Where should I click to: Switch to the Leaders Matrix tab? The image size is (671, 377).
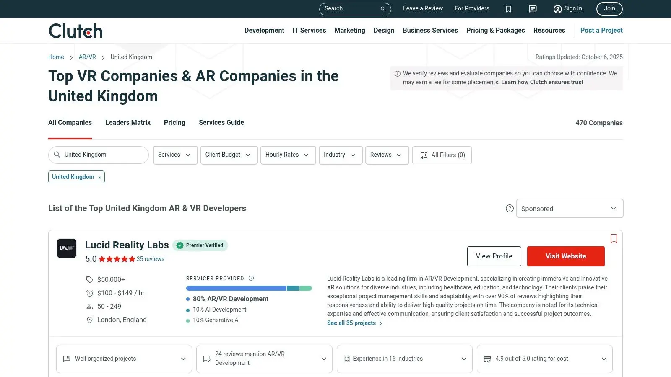pyautogui.click(x=127, y=122)
